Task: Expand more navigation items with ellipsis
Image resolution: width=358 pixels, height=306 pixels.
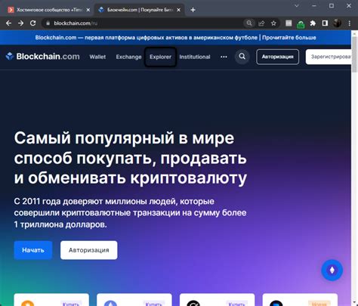Action: click(224, 57)
